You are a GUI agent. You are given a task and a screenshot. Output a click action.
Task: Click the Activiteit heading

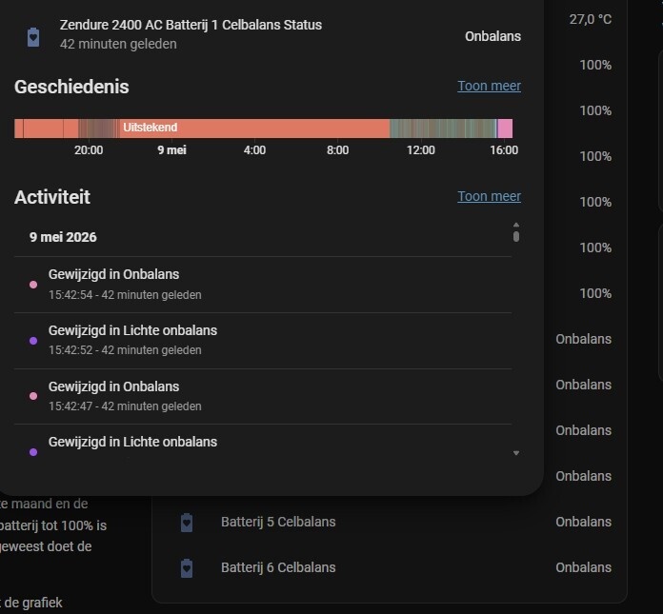(52, 197)
